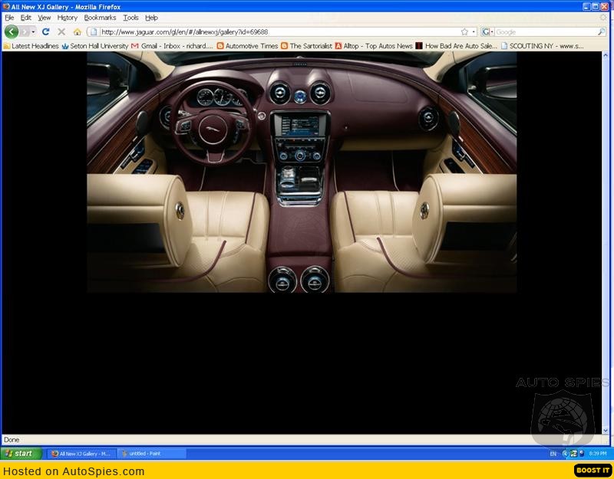Click the Done status bar text
Viewport: 614px width, 479px height.
tap(12, 439)
